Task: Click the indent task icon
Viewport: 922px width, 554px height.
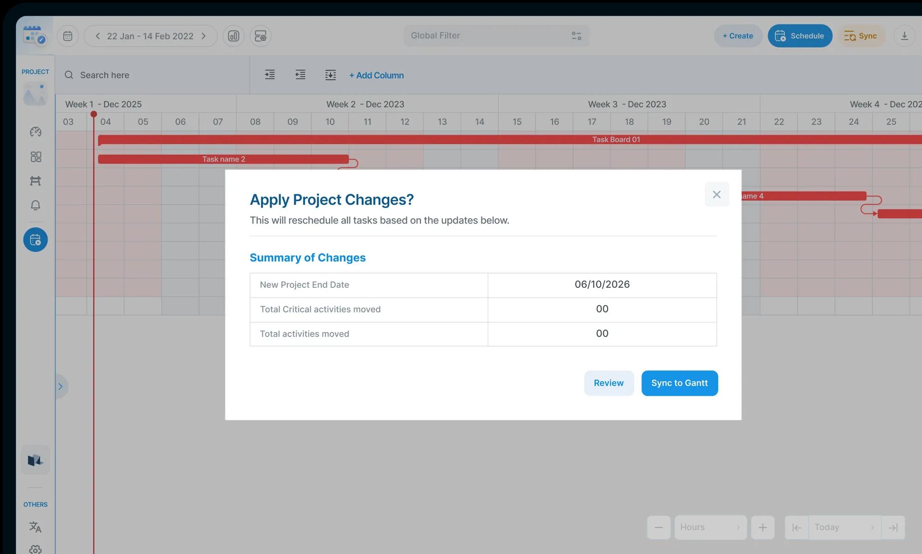Action: [x=270, y=75]
